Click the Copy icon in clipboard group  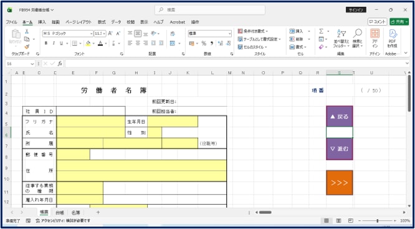27,39
